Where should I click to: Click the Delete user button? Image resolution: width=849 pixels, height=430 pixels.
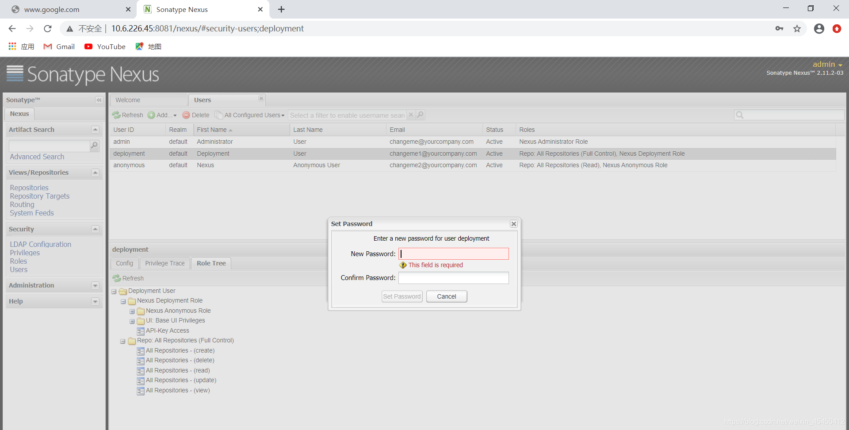click(x=196, y=115)
